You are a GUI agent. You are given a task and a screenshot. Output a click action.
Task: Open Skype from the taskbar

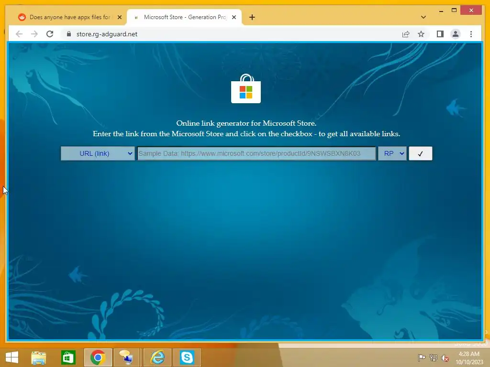click(187, 357)
